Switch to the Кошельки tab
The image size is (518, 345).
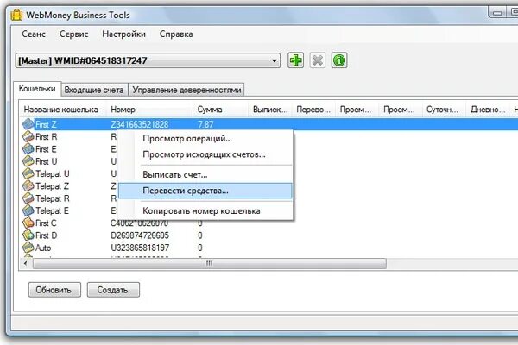point(37,89)
